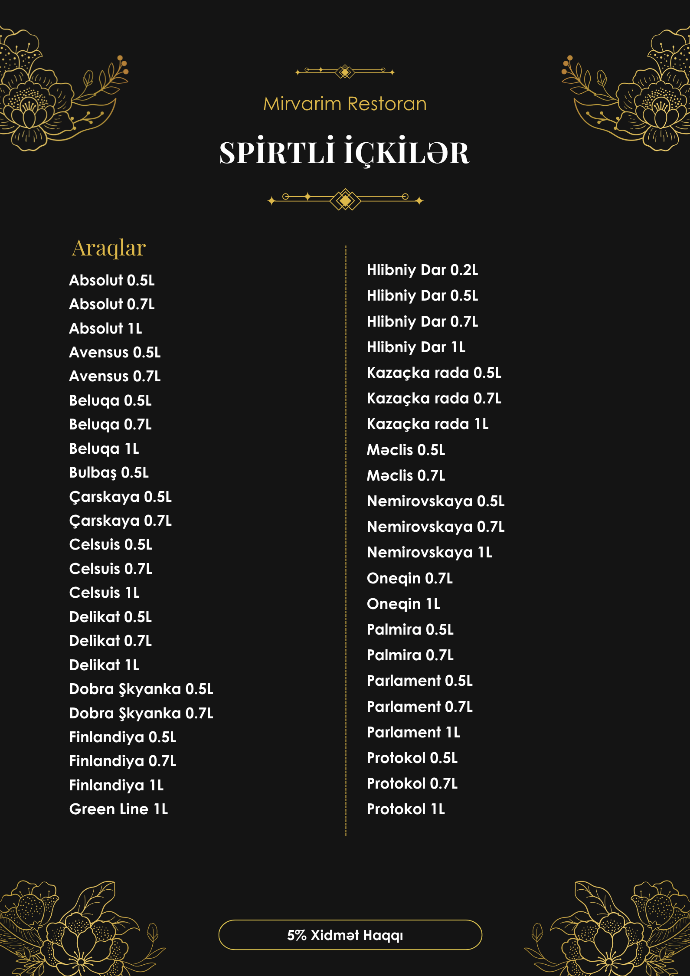Click the diamond divider ornament below the title
The image size is (690, 976).
pos(345,200)
